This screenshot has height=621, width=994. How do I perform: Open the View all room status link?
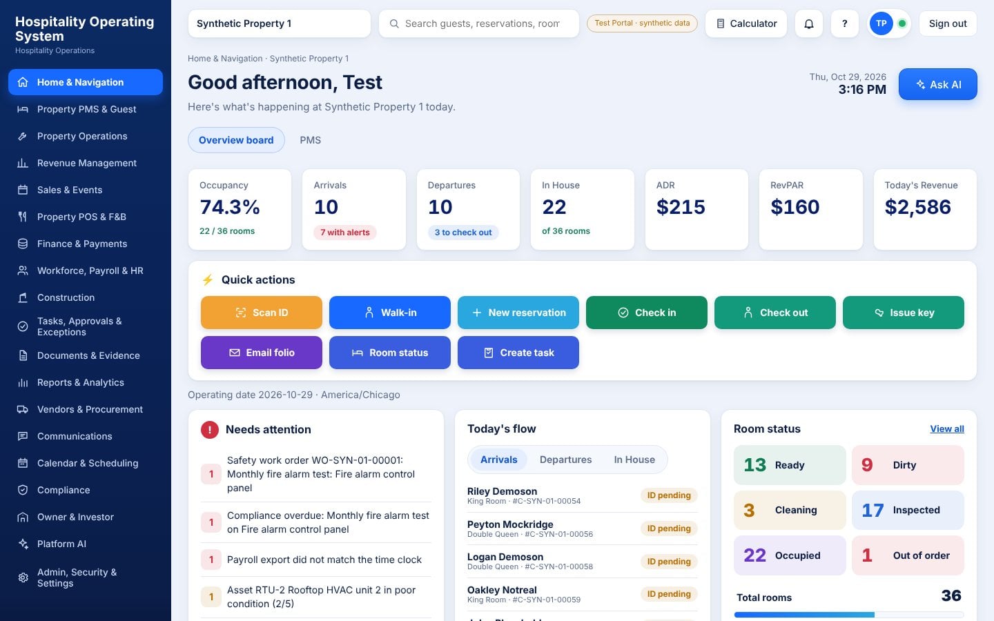coord(947,428)
